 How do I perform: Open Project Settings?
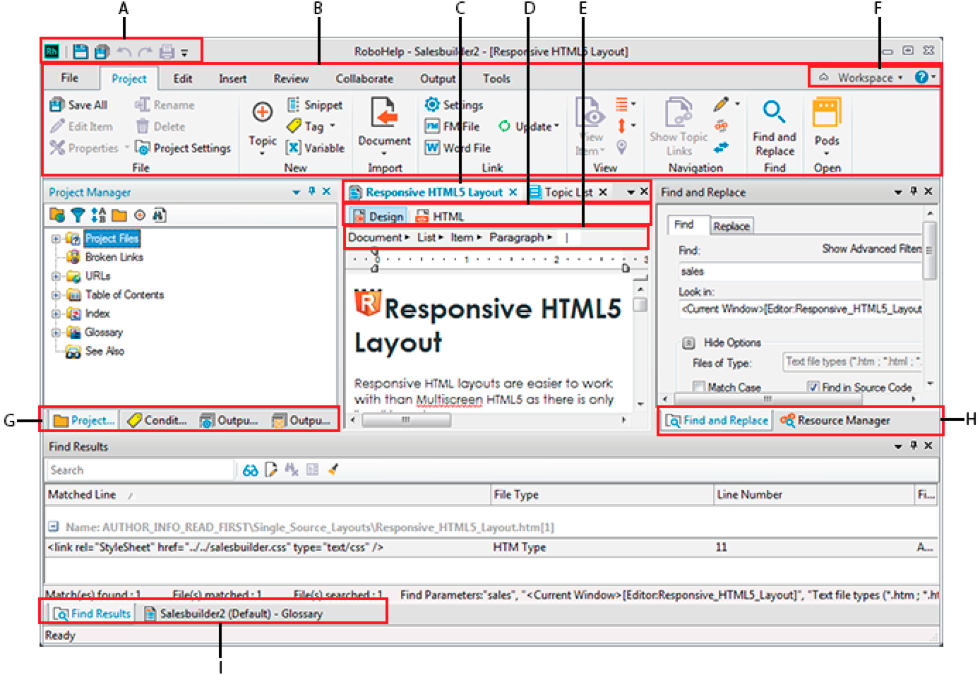[184, 148]
